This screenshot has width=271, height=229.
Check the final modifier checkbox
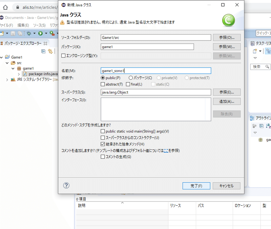tap(128, 84)
